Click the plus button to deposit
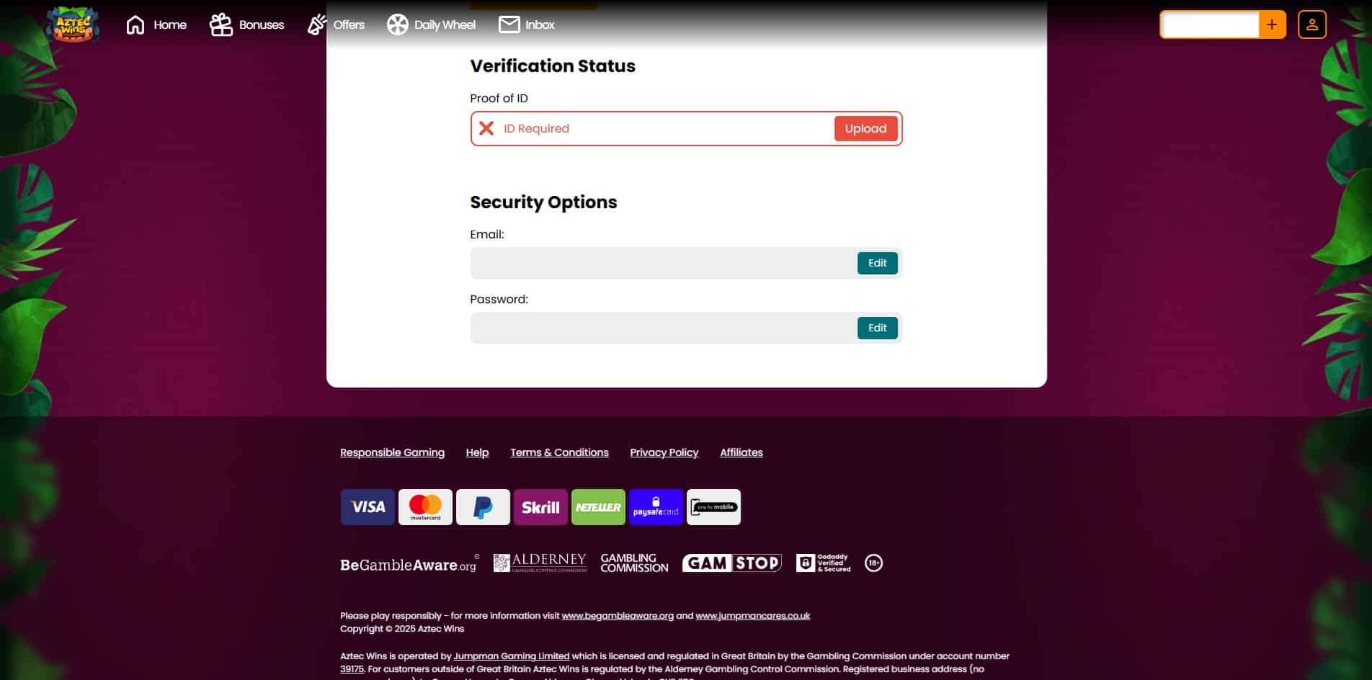 1273,24
